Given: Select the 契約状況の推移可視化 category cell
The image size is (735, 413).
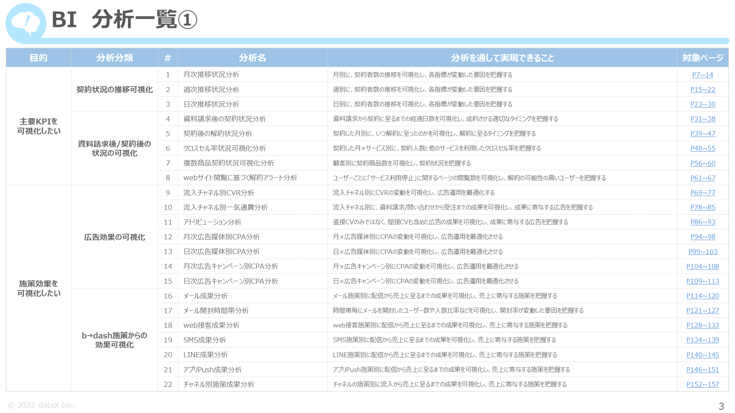Looking at the screenshot, I should (115, 90).
